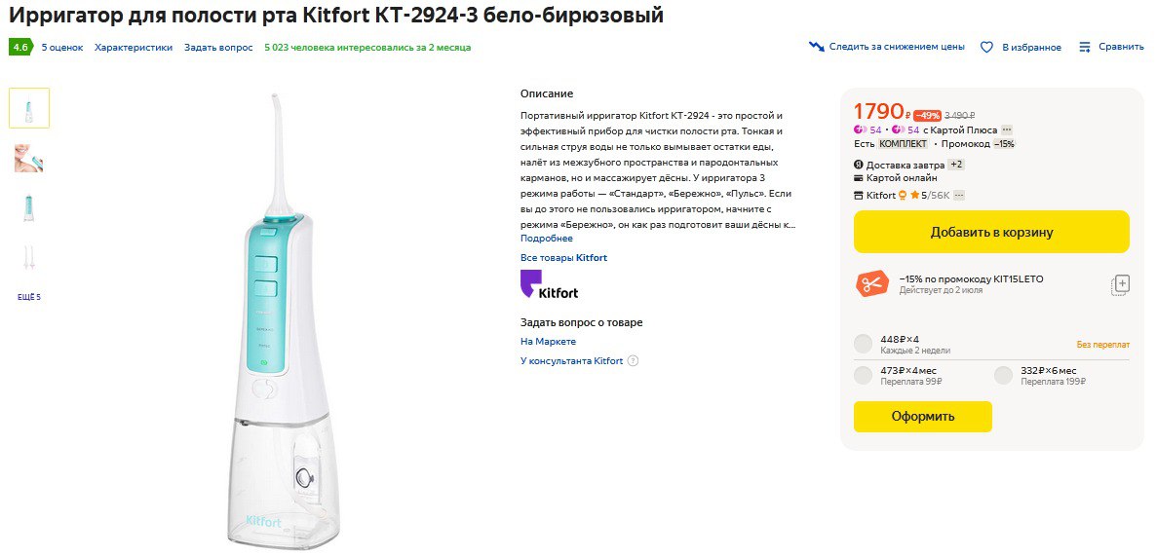
Task: Select the 473₽×4 months payment plan
Action: [863, 376]
